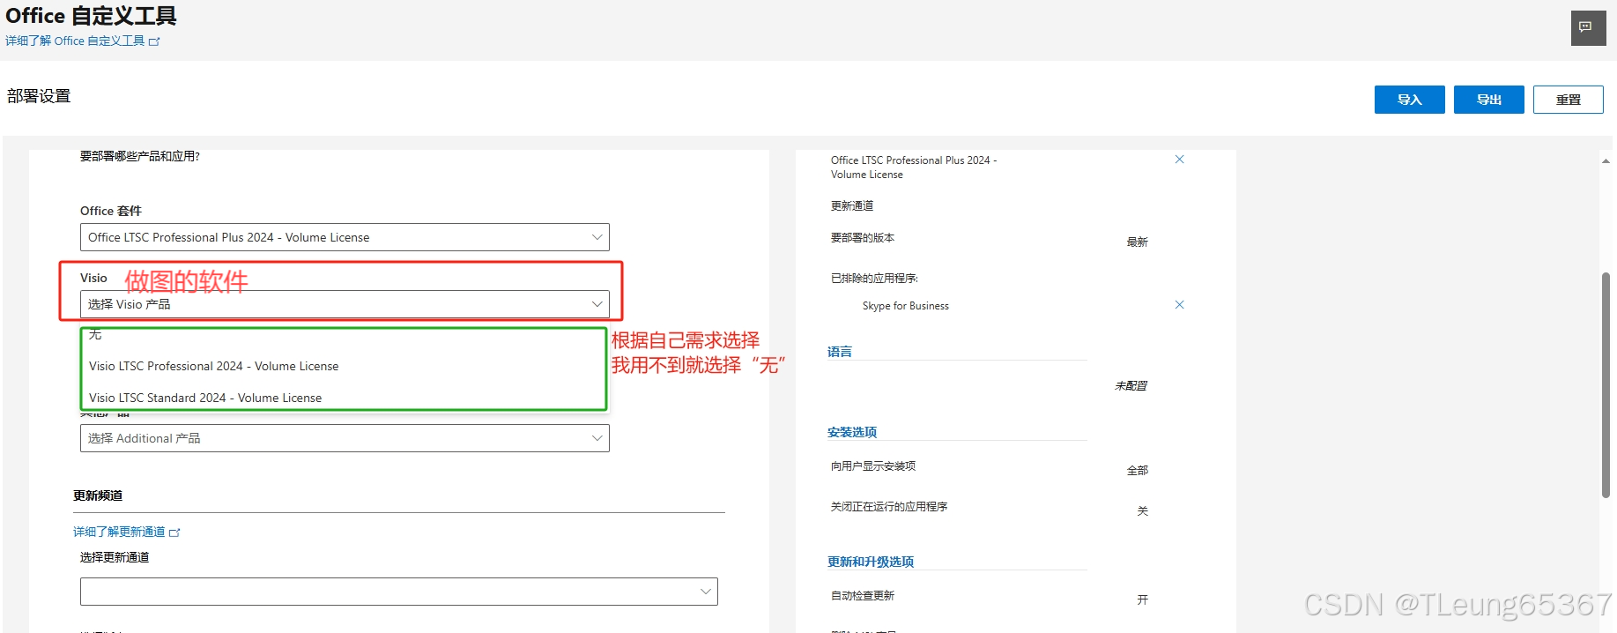Image resolution: width=1617 pixels, height=633 pixels.
Task: Click the external link icon beside 详细了解更新通道
Action: (x=174, y=532)
